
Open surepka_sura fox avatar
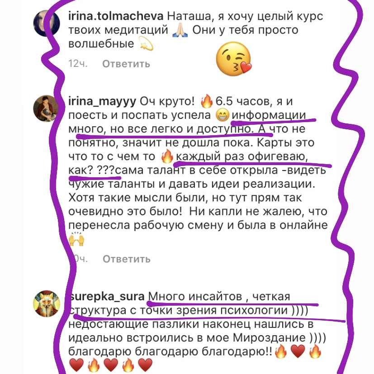pos(46,303)
